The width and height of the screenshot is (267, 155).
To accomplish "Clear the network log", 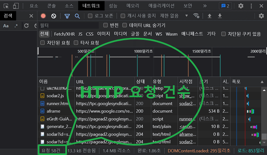I will (54, 16).
